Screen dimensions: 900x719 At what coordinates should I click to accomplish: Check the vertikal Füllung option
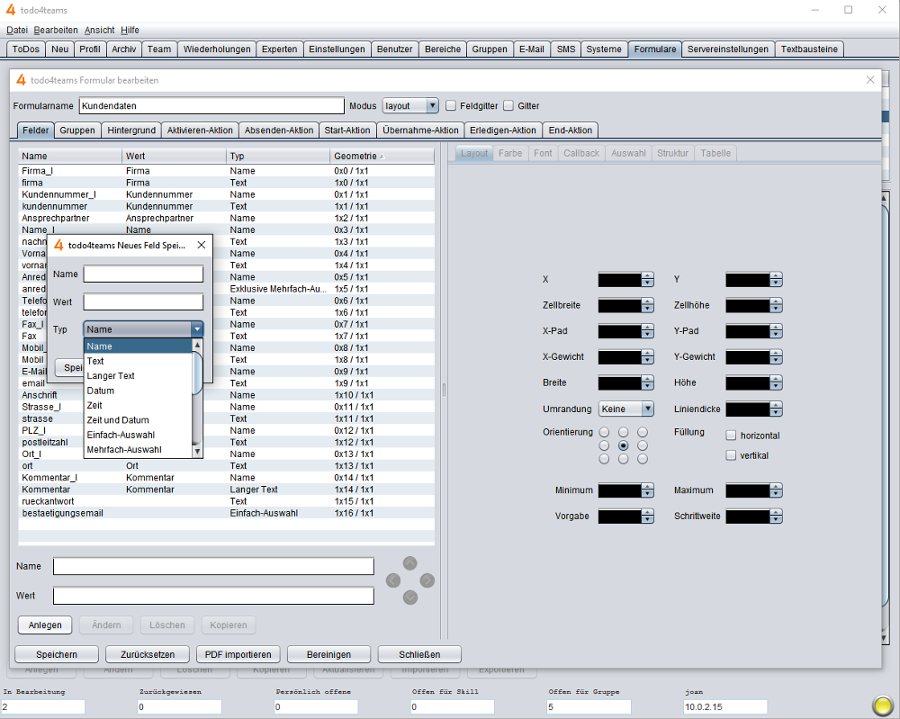click(x=731, y=455)
